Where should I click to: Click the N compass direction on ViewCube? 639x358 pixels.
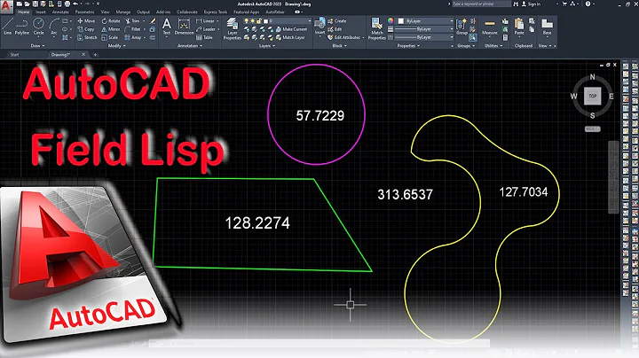pyautogui.click(x=593, y=77)
